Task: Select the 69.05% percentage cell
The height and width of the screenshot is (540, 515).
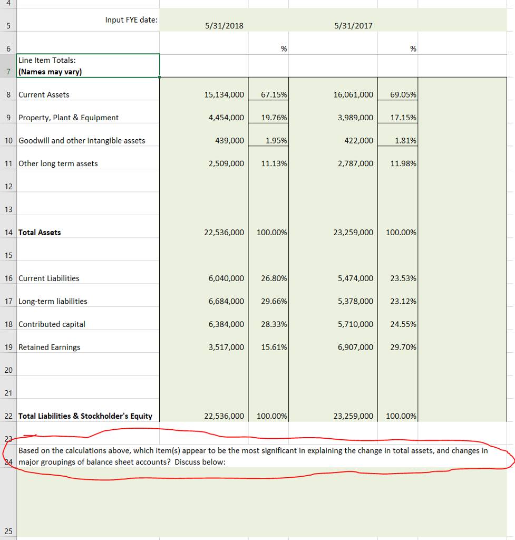Action: [397, 89]
